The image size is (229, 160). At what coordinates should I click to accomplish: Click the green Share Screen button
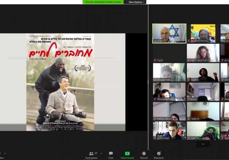[x=127, y=155]
